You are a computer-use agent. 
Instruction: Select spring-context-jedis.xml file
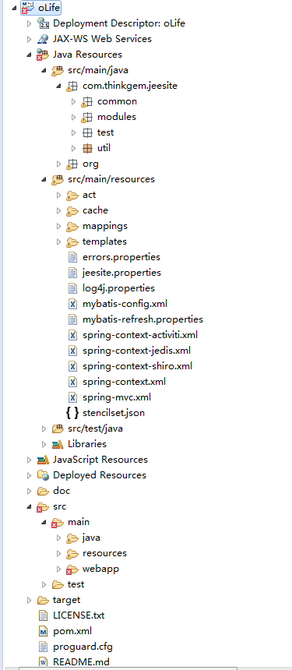(x=136, y=351)
